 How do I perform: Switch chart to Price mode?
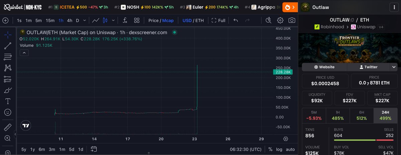pos(153,20)
